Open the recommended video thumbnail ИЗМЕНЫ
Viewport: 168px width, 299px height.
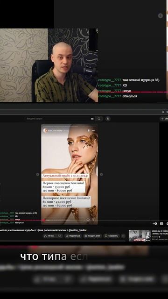coord(140,235)
